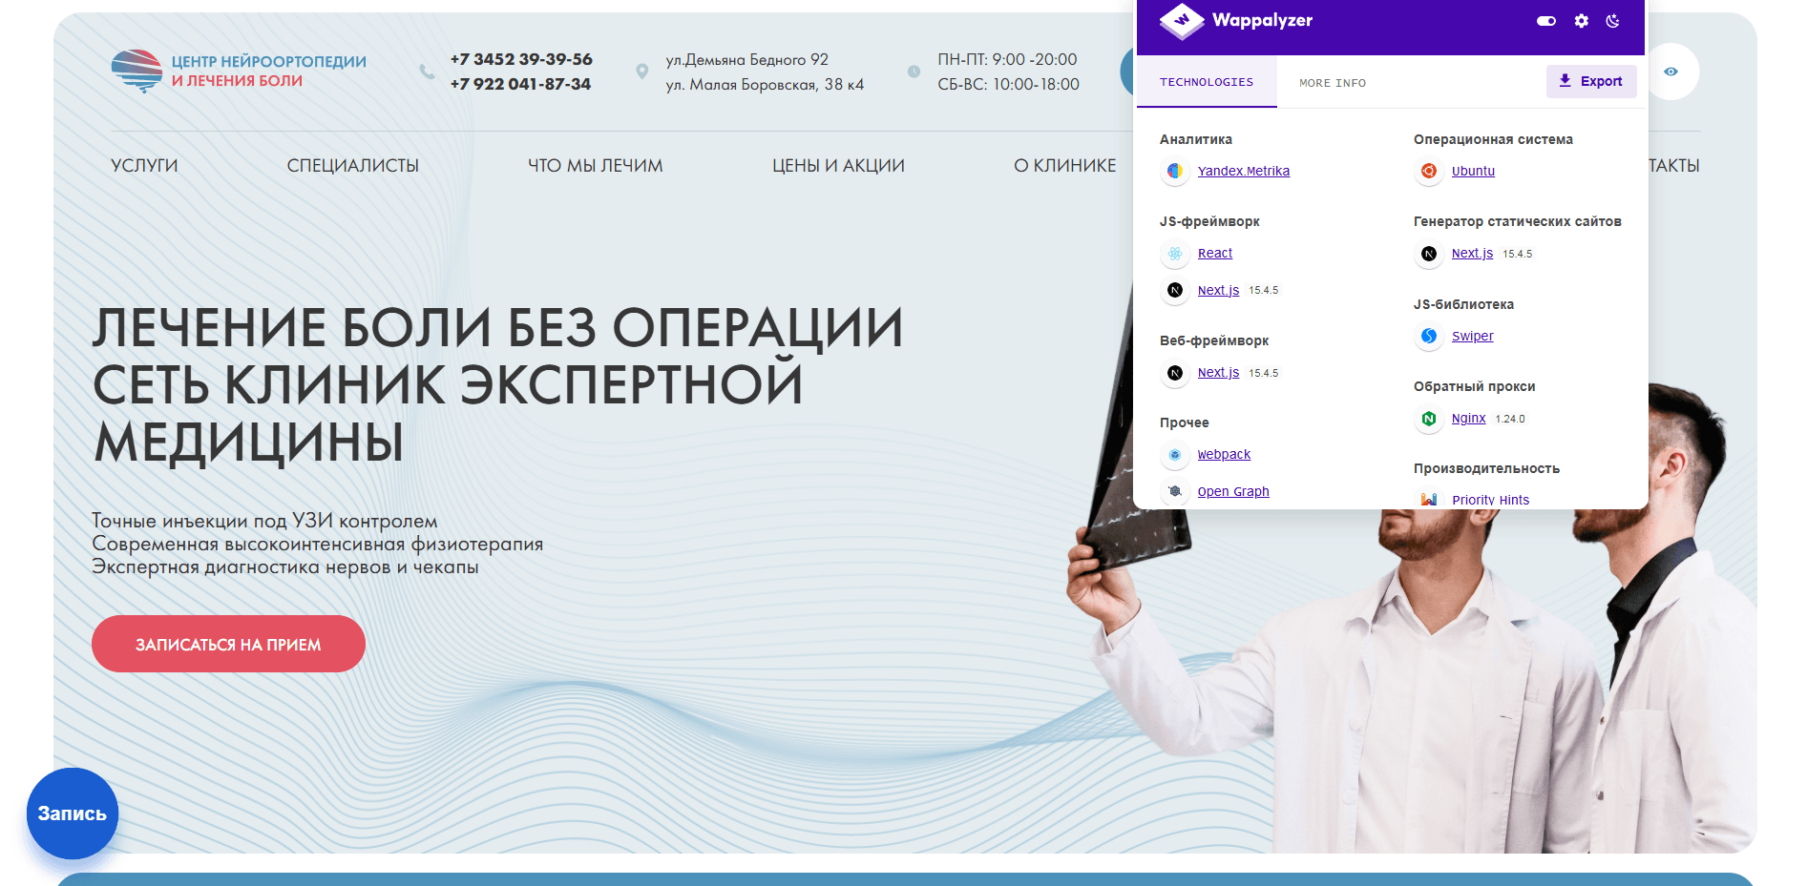Select the Technologies tab
Image resolution: width=1807 pixels, height=886 pixels.
pos(1207,82)
